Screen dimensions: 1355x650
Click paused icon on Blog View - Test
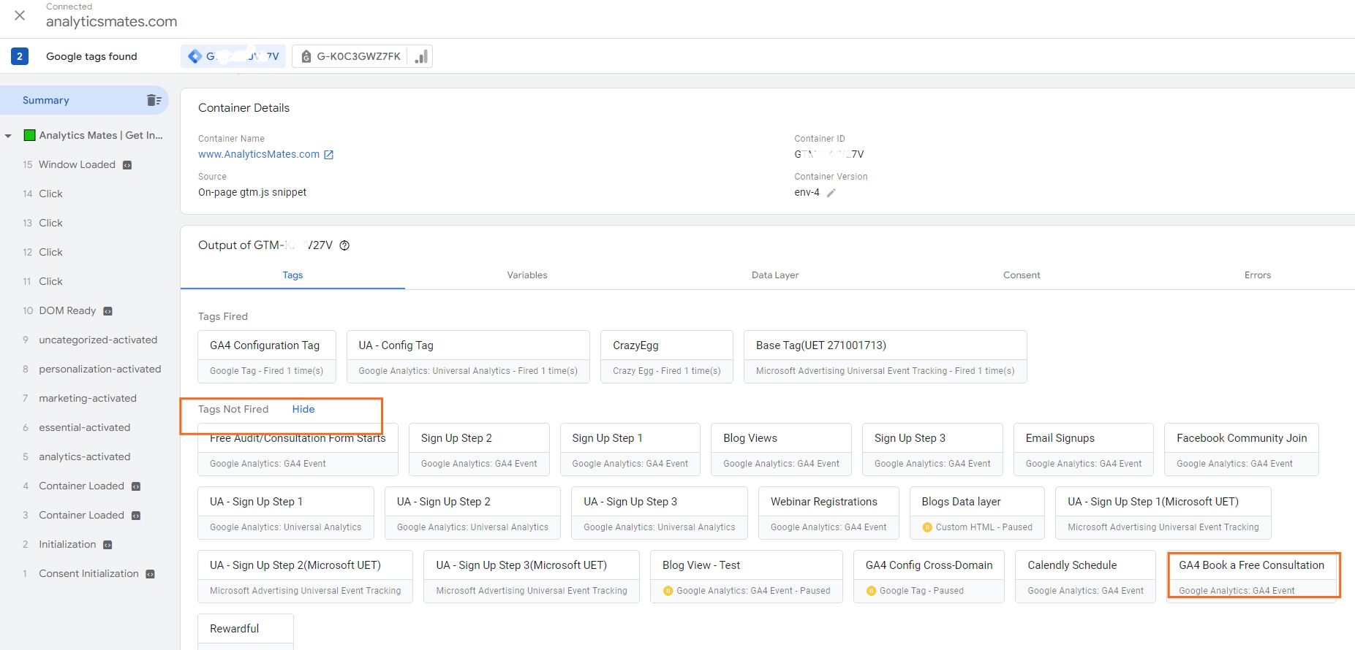click(668, 591)
